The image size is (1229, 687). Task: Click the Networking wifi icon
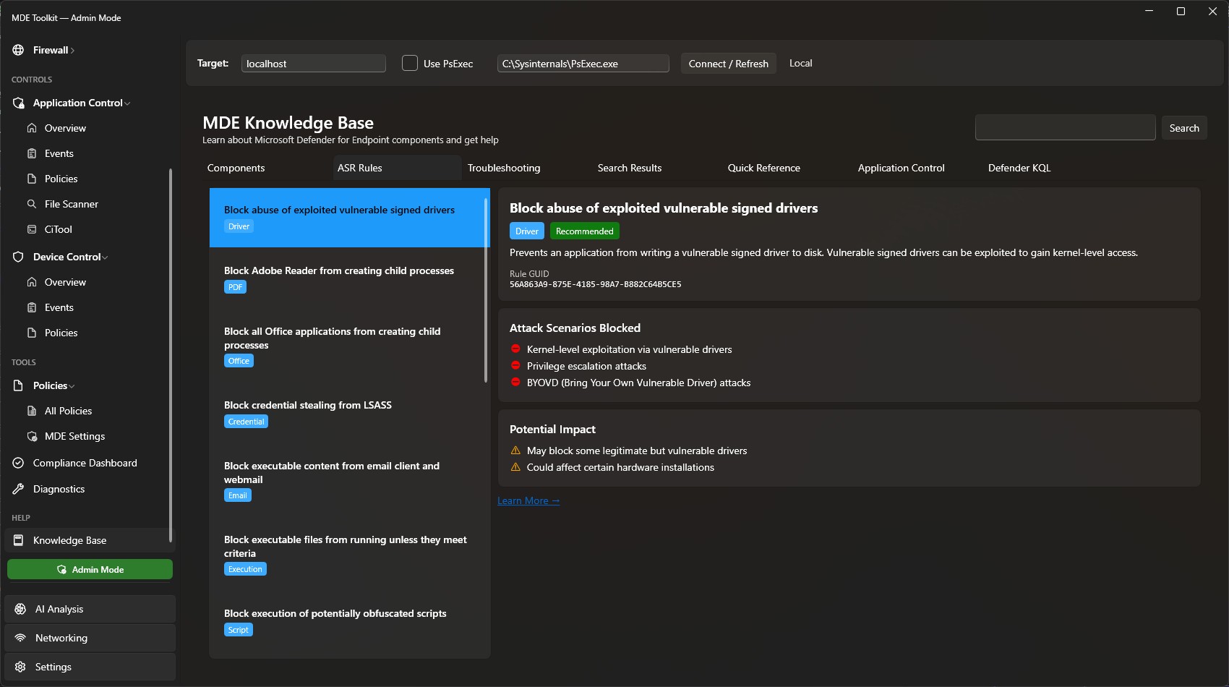(20, 638)
